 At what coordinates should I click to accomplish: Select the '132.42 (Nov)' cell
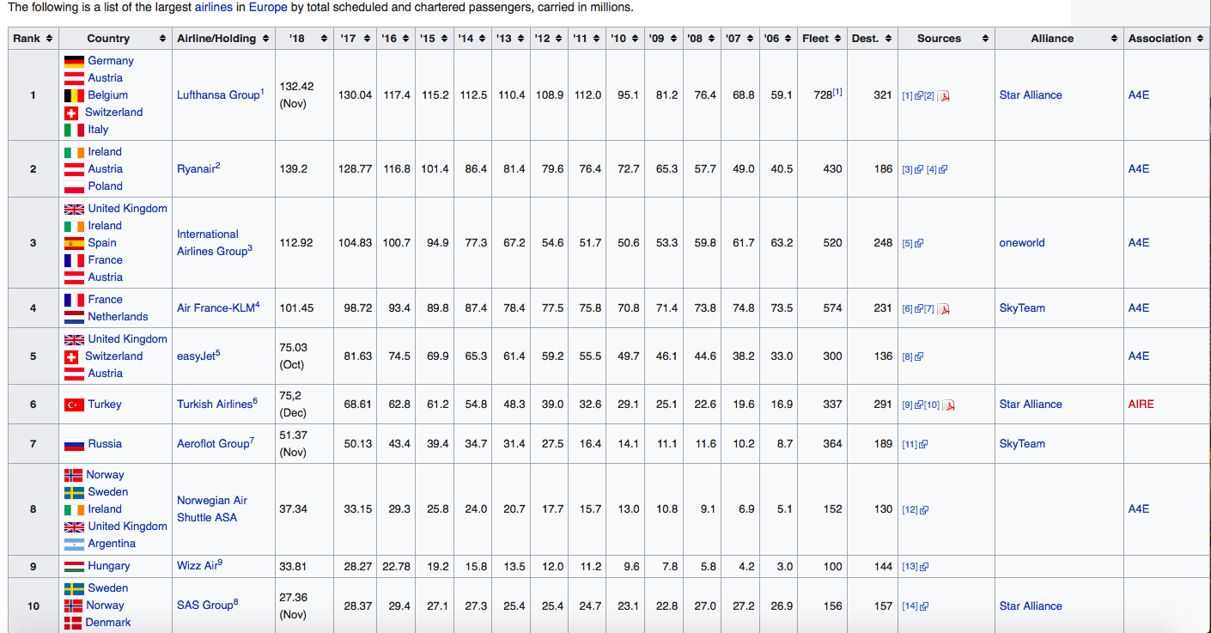pos(306,95)
